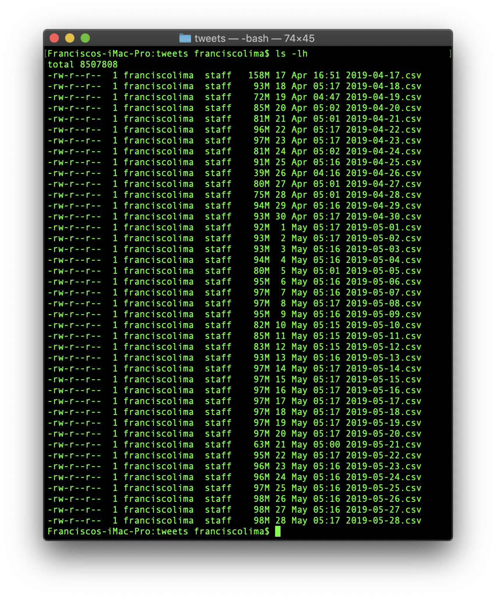Click the 63M size on the 21 May row
This screenshot has height=598, width=496.
point(262,444)
